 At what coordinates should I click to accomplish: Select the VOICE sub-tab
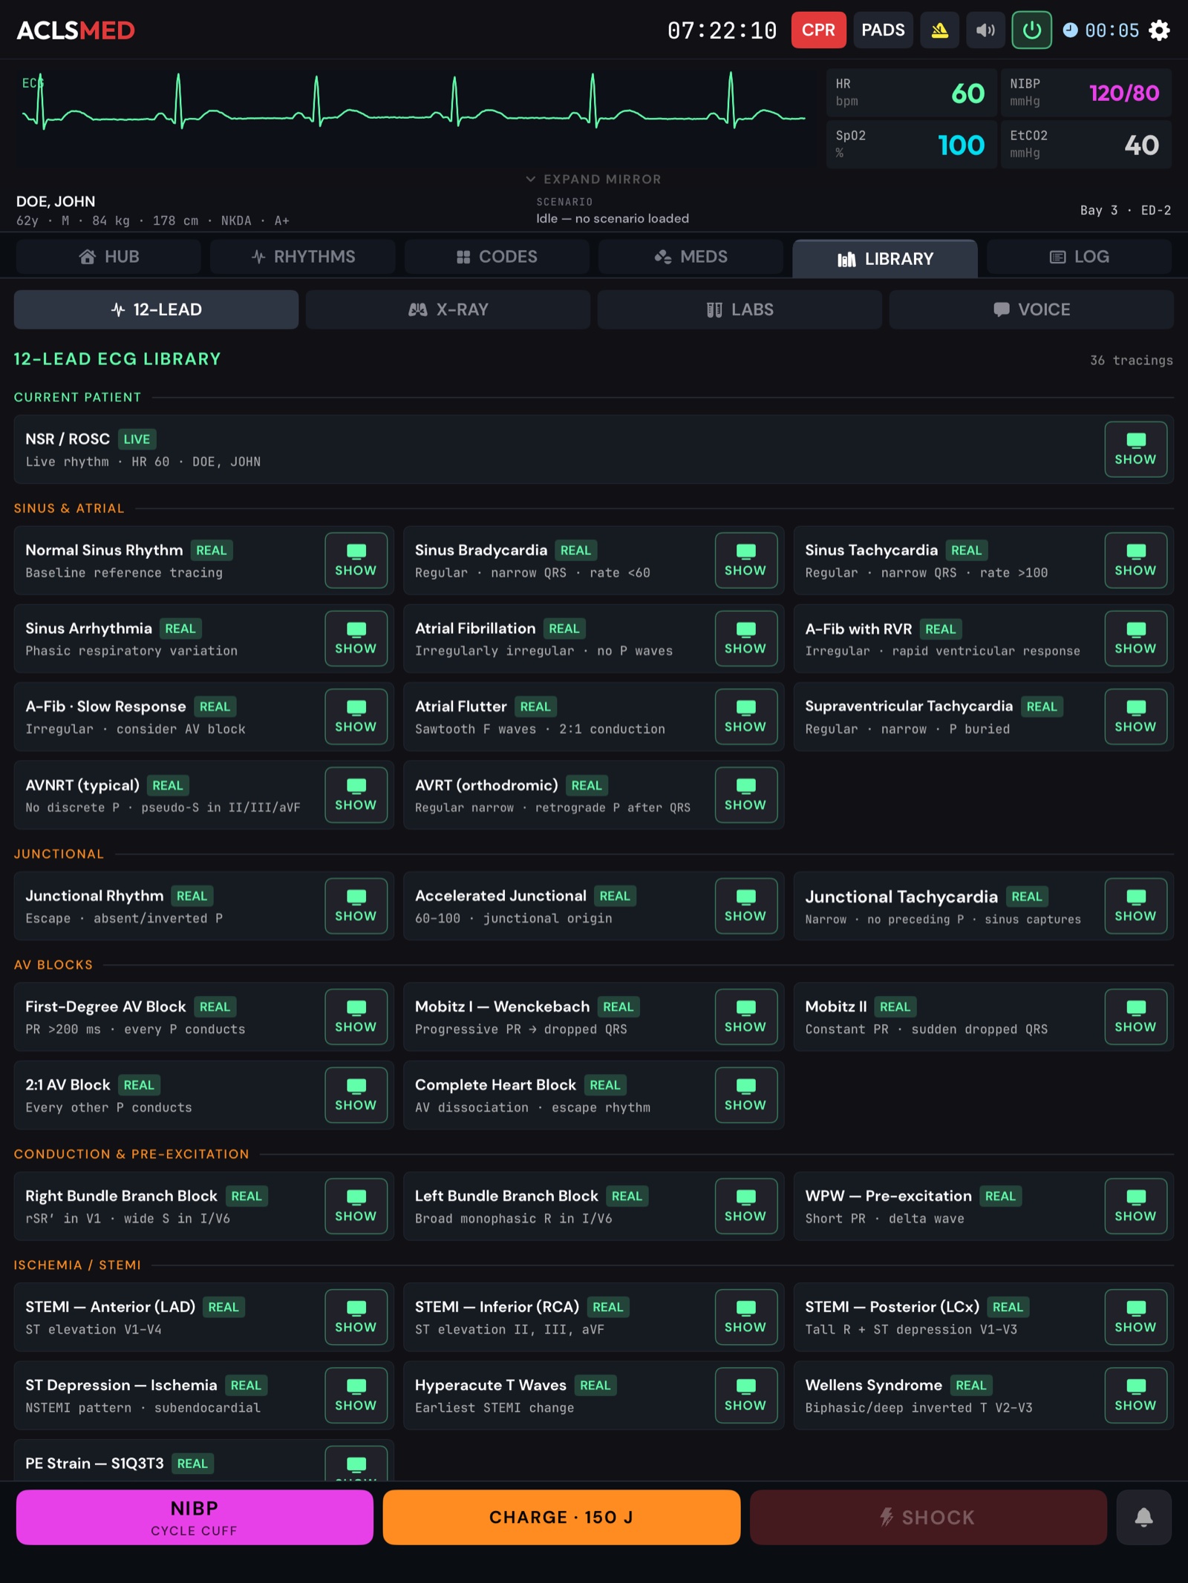[1031, 309]
